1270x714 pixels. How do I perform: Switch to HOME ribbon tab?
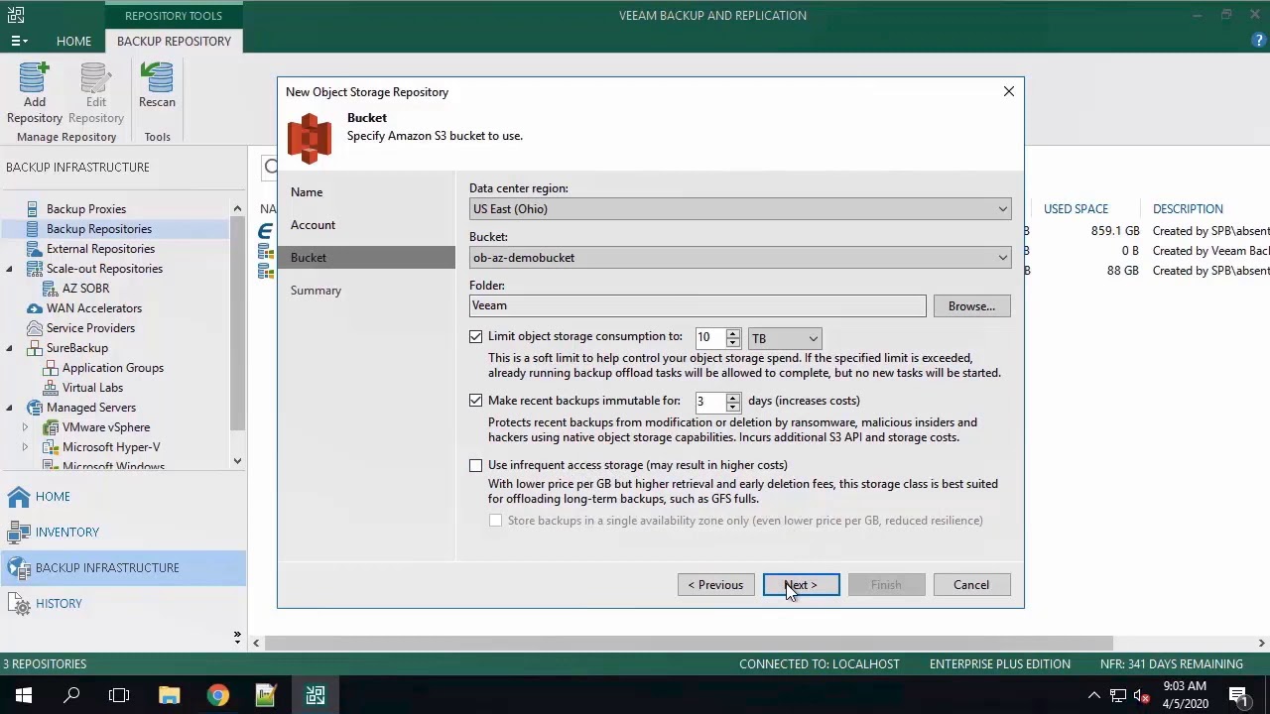[x=73, y=41]
